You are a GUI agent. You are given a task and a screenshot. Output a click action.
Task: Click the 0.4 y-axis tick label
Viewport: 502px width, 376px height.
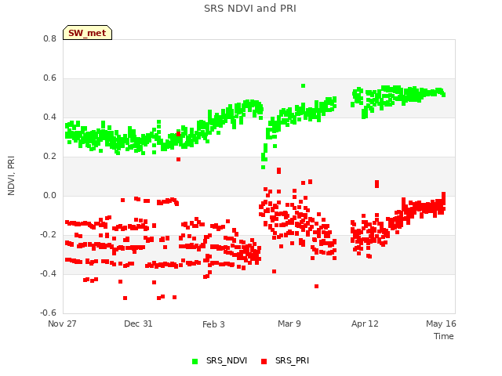coord(49,117)
